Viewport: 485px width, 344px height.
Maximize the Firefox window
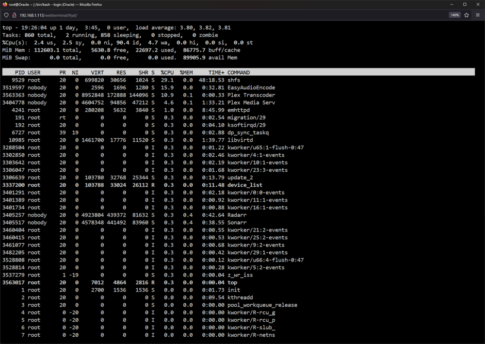pyautogui.click(x=465, y=4)
